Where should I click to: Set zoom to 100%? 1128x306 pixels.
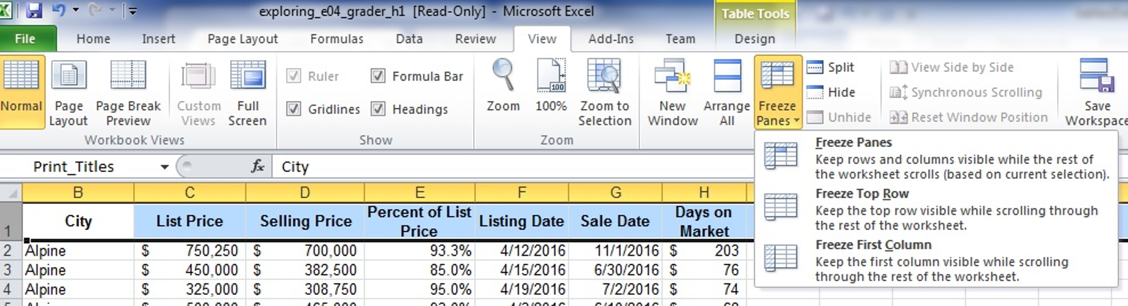click(551, 85)
